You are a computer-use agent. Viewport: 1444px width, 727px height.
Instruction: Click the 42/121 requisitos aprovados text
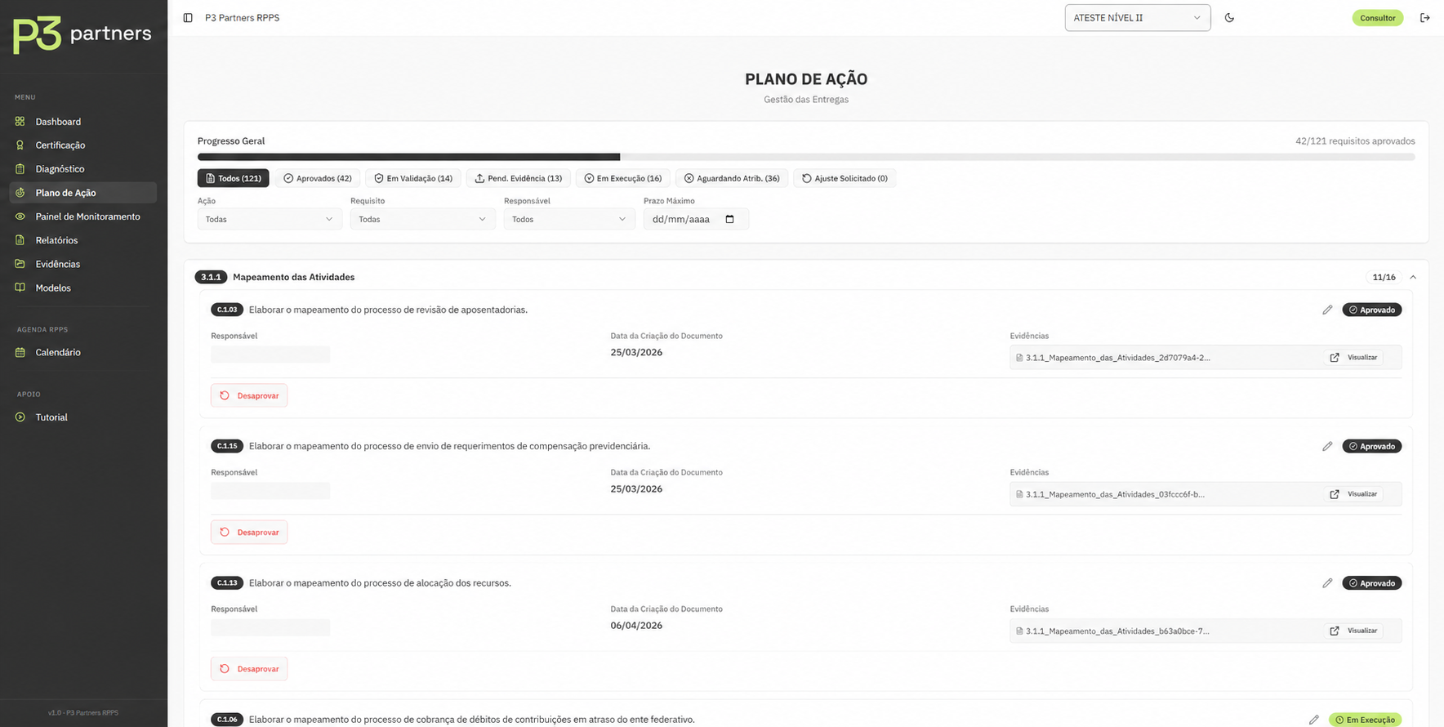1355,141
